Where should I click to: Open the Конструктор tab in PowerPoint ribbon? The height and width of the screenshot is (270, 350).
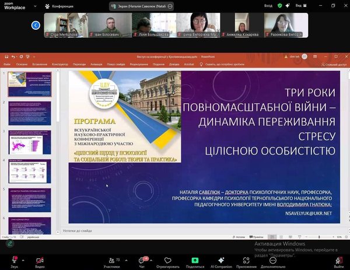pos(60,64)
